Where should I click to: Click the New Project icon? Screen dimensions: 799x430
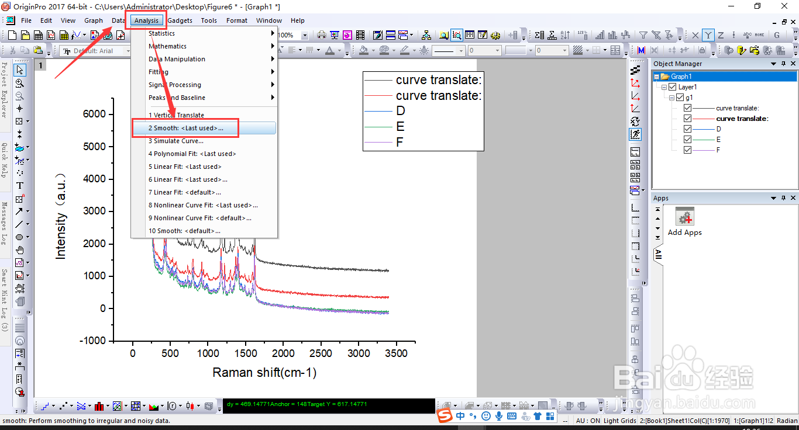tap(13, 35)
